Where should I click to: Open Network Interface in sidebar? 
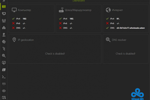pyautogui.click(x=4, y=14)
